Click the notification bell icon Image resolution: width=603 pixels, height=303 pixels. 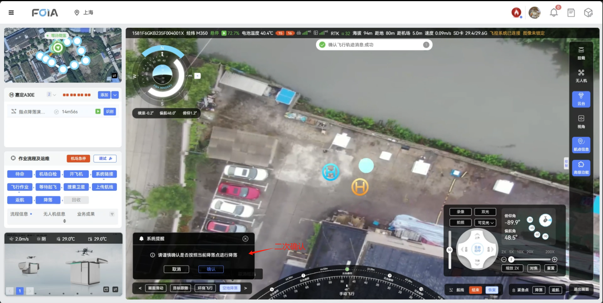(x=553, y=13)
